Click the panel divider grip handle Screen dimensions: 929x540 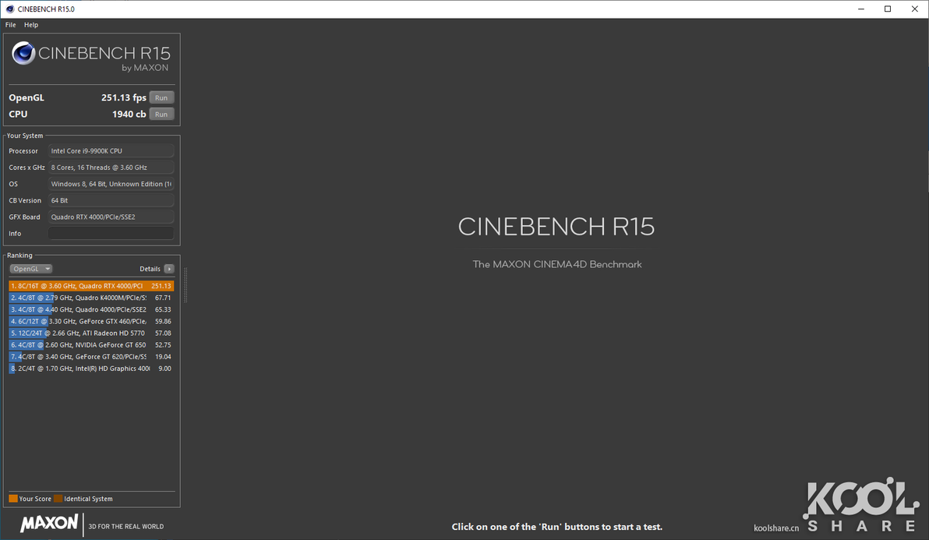coord(185,284)
